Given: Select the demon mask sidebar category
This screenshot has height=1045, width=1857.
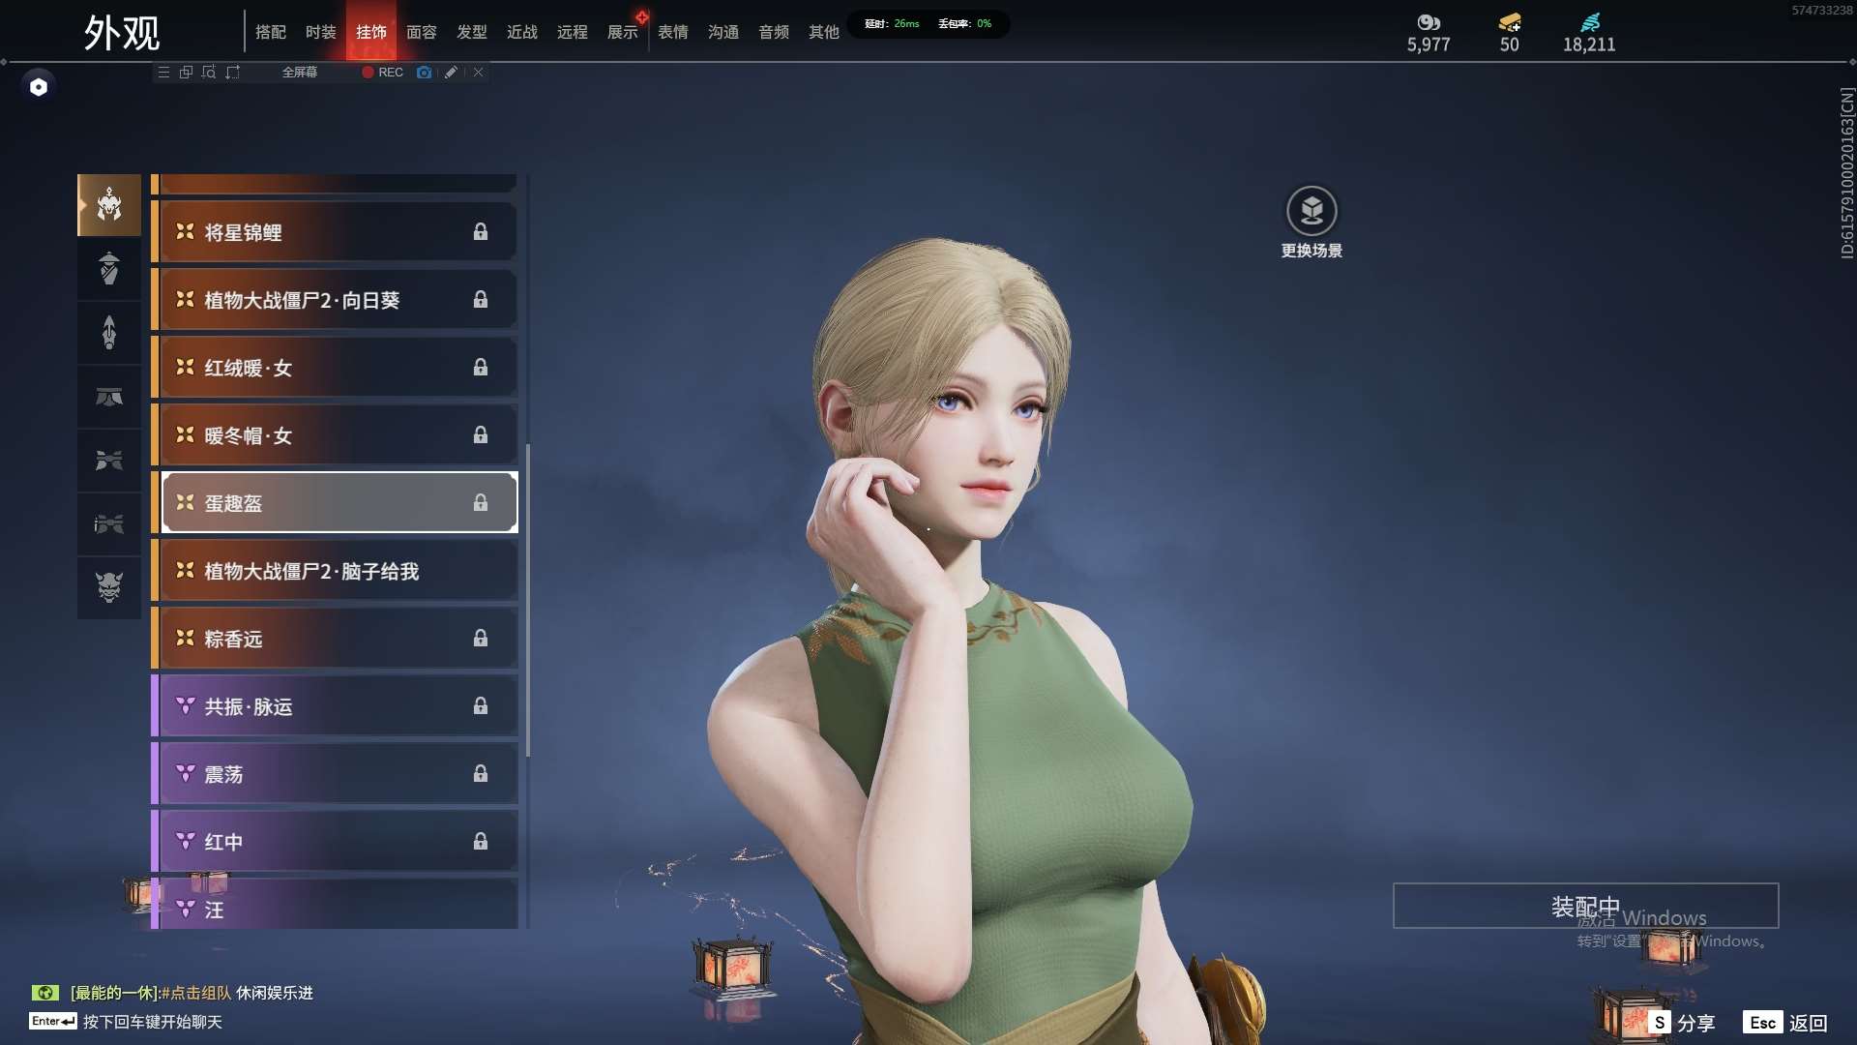Looking at the screenshot, I should pos(109,587).
